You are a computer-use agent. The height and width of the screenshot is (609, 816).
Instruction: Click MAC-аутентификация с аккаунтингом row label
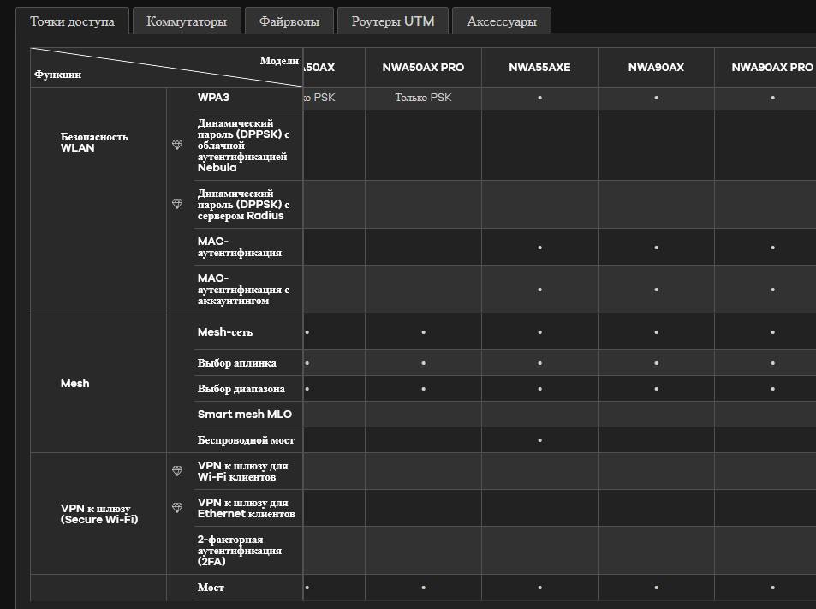coord(243,289)
